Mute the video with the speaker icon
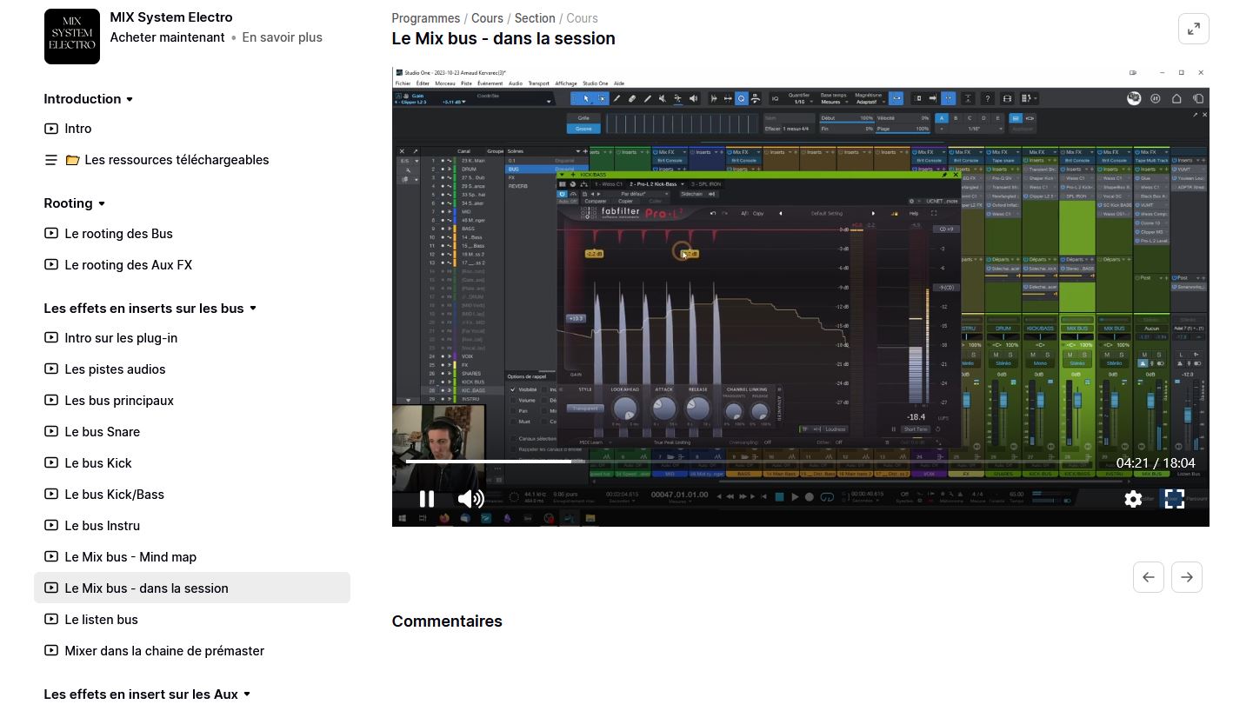The height and width of the screenshot is (711, 1253). click(470, 499)
